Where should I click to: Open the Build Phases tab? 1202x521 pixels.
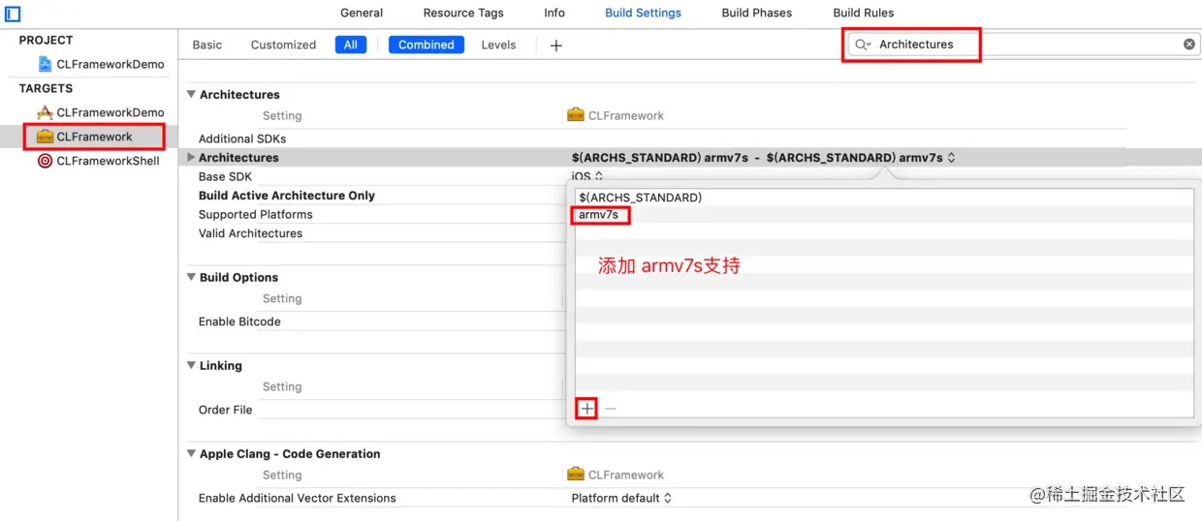757,13
